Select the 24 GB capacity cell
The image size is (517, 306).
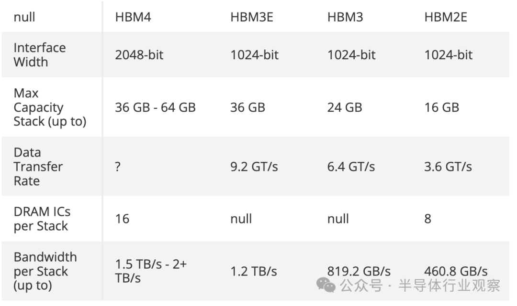click(345, 107)
